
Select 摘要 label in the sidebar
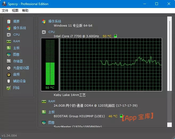pos(16,21)
